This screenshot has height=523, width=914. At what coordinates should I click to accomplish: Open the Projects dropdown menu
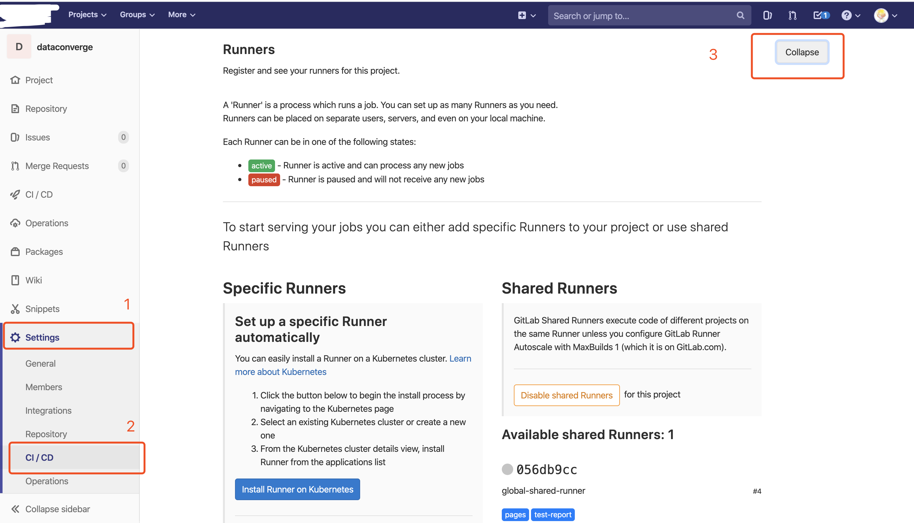[87, 15]
